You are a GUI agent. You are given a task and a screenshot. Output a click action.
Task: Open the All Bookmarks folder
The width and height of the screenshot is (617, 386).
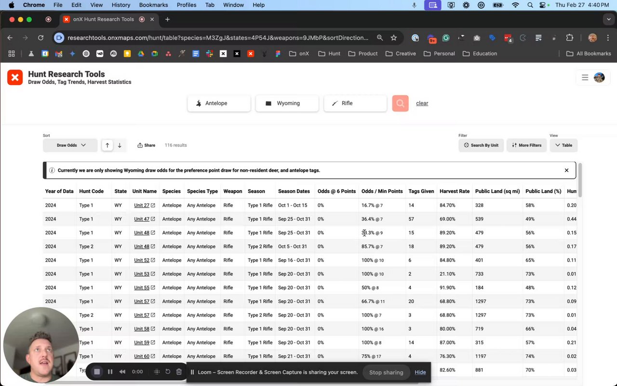(x=589, y=54)
